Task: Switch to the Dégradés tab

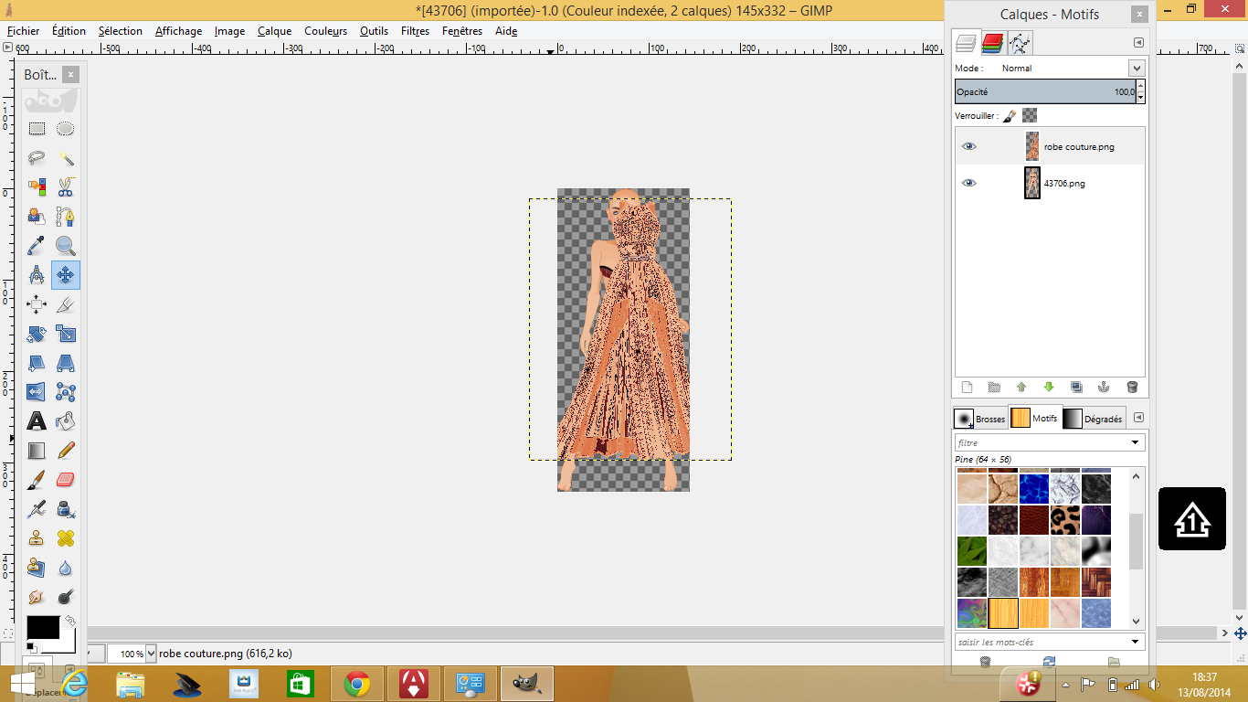Action: [x=1095, y=419]
